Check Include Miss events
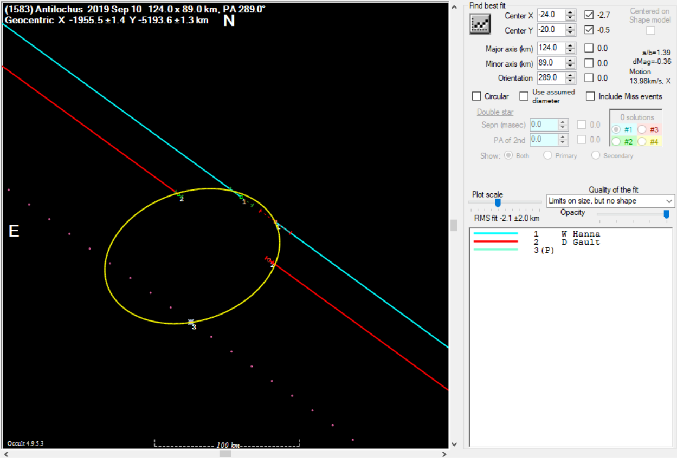The height and width of the screenshot is (458, 677). click(x=590, y=96)
